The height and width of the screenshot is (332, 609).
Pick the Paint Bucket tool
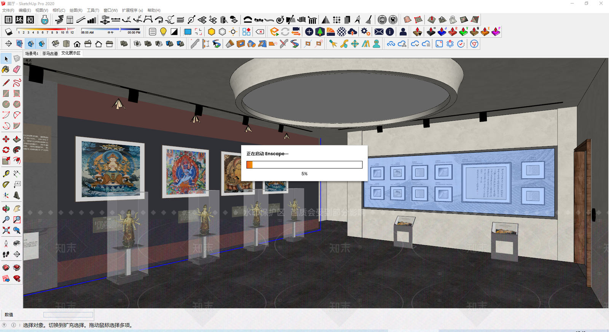tap(6, 69)
